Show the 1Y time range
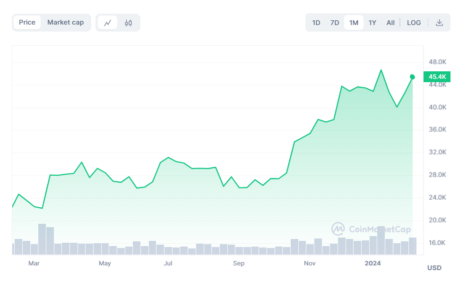459x281 pixels. 372,23
